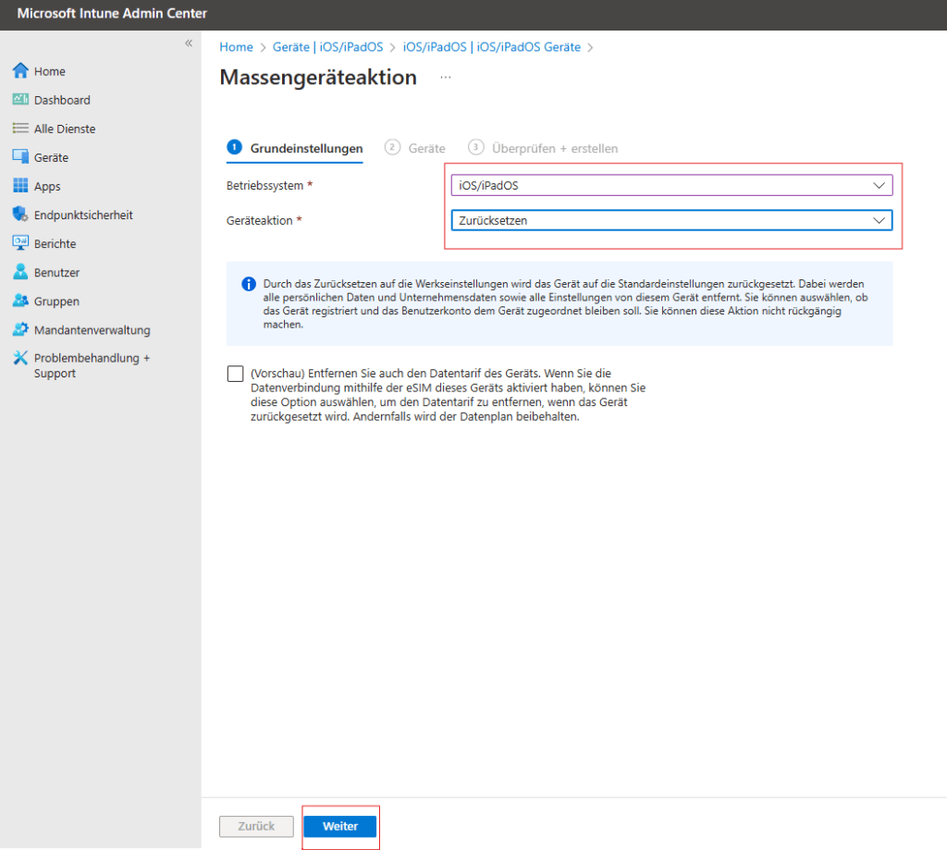Click the Home house icon in sidebar
This screenshot has width=947, height=850.
(x=20, y=70)
